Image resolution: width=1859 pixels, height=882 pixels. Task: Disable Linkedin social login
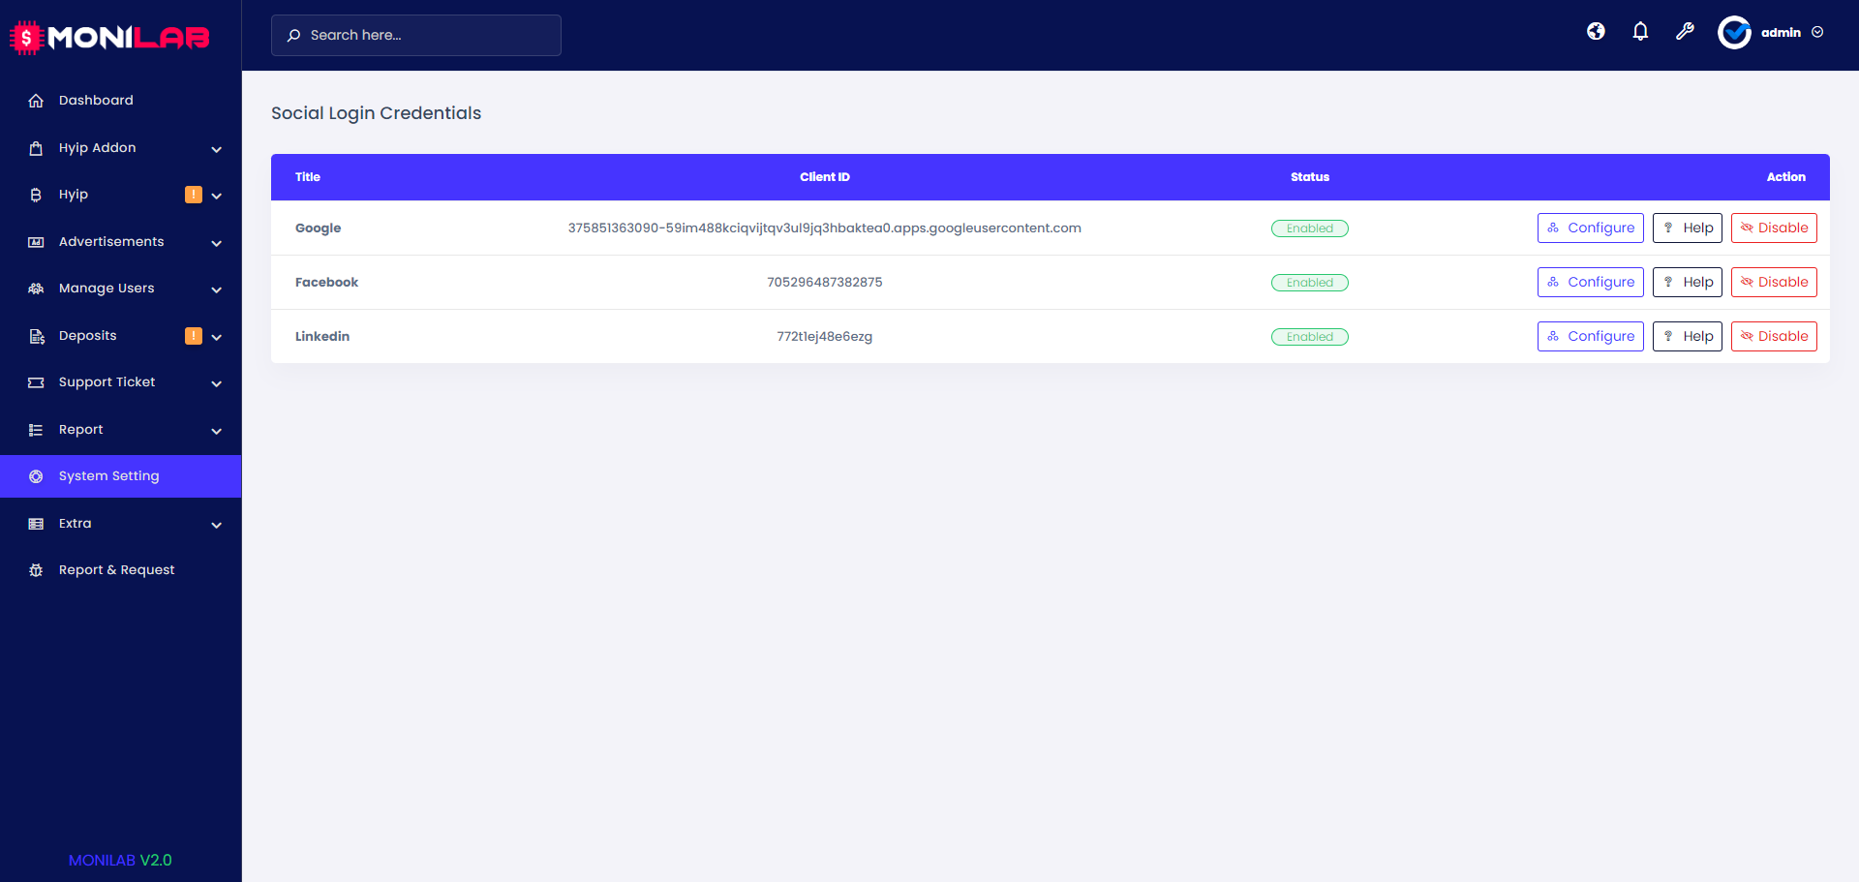(1773, 336)
